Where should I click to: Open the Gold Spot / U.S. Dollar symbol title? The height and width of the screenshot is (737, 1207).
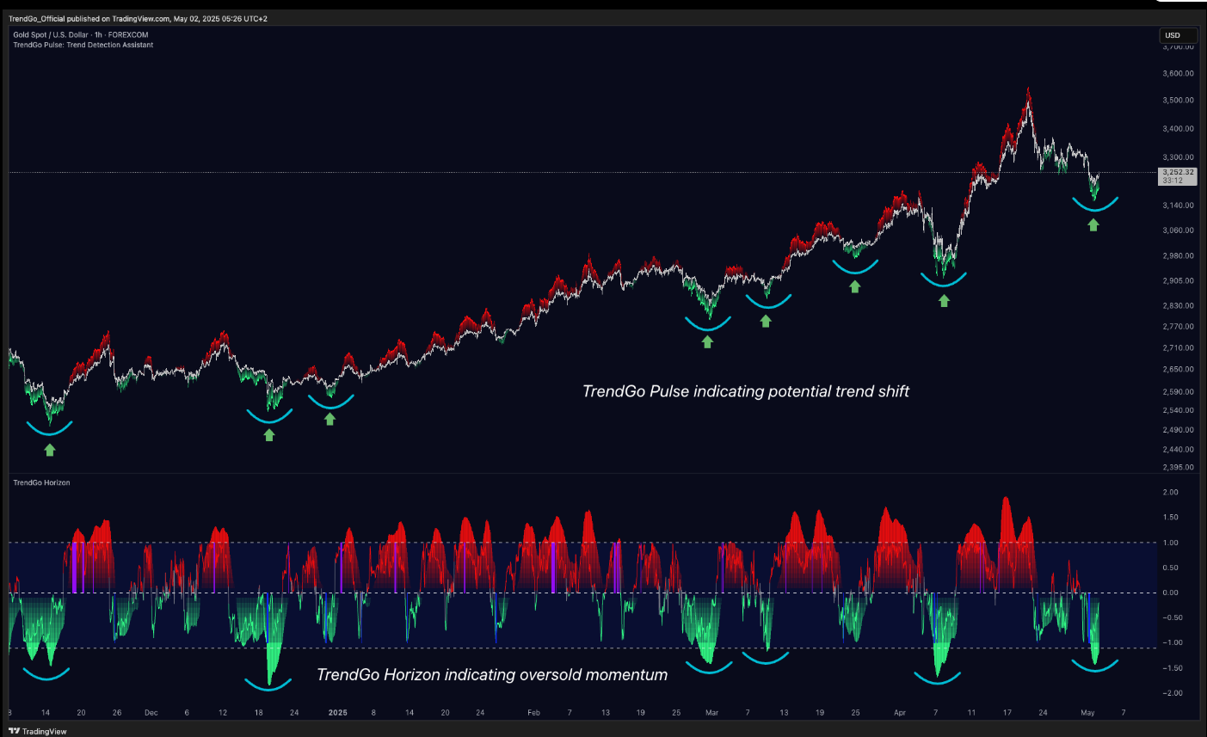80,35
